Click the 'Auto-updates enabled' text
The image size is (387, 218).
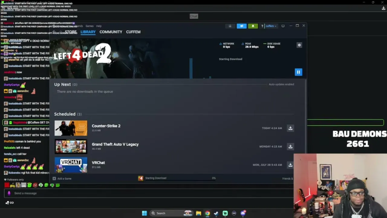[281, 84]
